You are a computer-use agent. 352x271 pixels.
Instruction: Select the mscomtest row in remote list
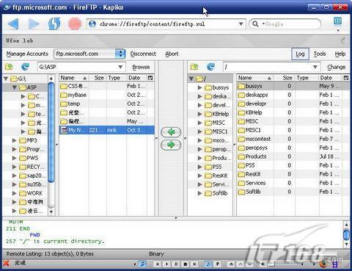293,139
